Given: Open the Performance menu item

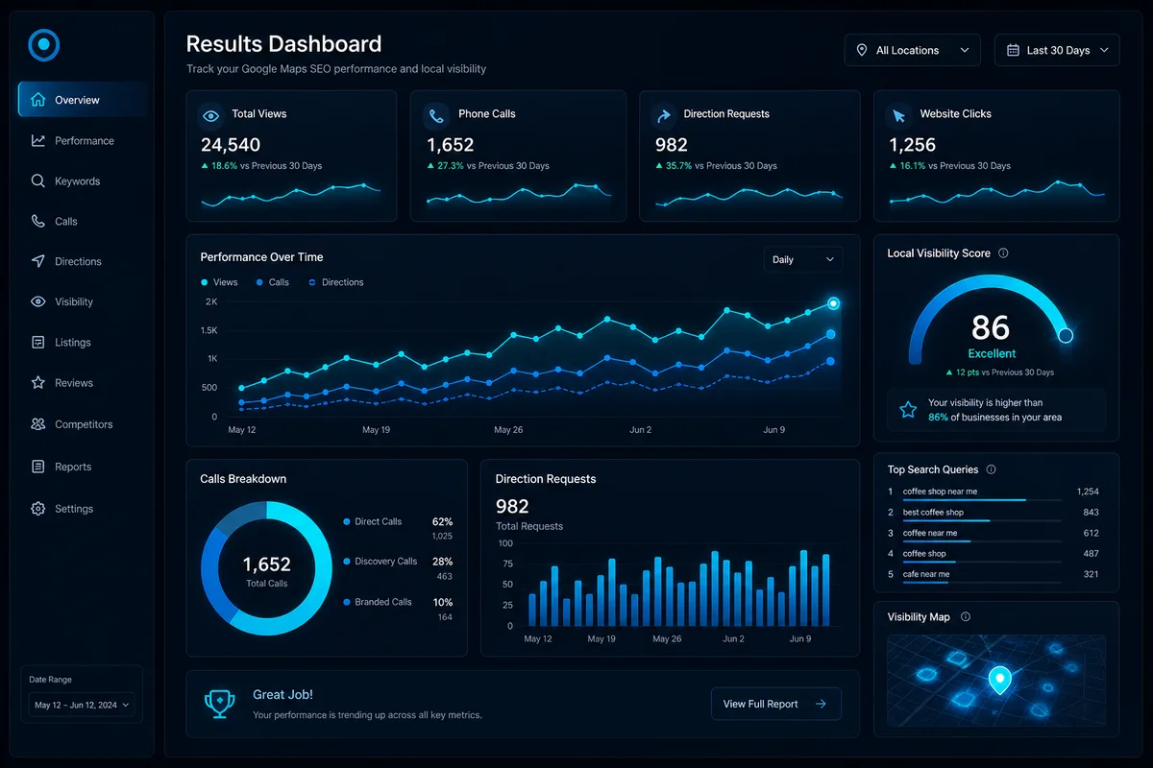Looking at the screenshot, I should click(x=83, y=140).
